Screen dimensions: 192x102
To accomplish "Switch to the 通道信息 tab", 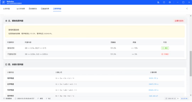I will (45, 9).
